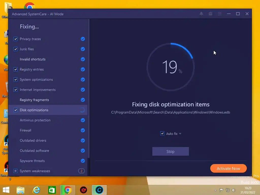
Task: Click the blue checkmark beside Firewall
Action: [x=83, y=130]
